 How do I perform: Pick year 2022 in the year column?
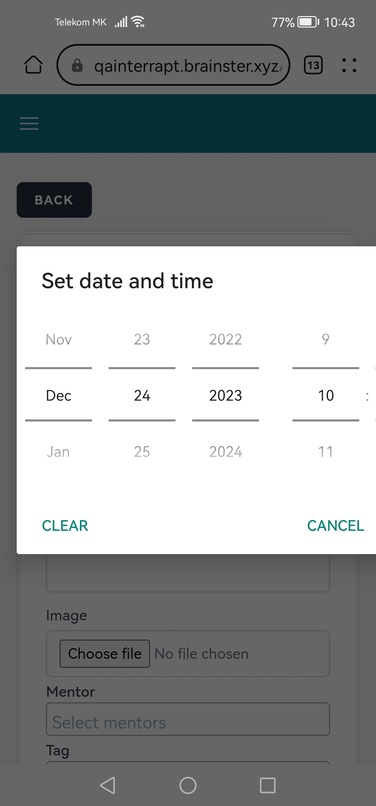226,339
